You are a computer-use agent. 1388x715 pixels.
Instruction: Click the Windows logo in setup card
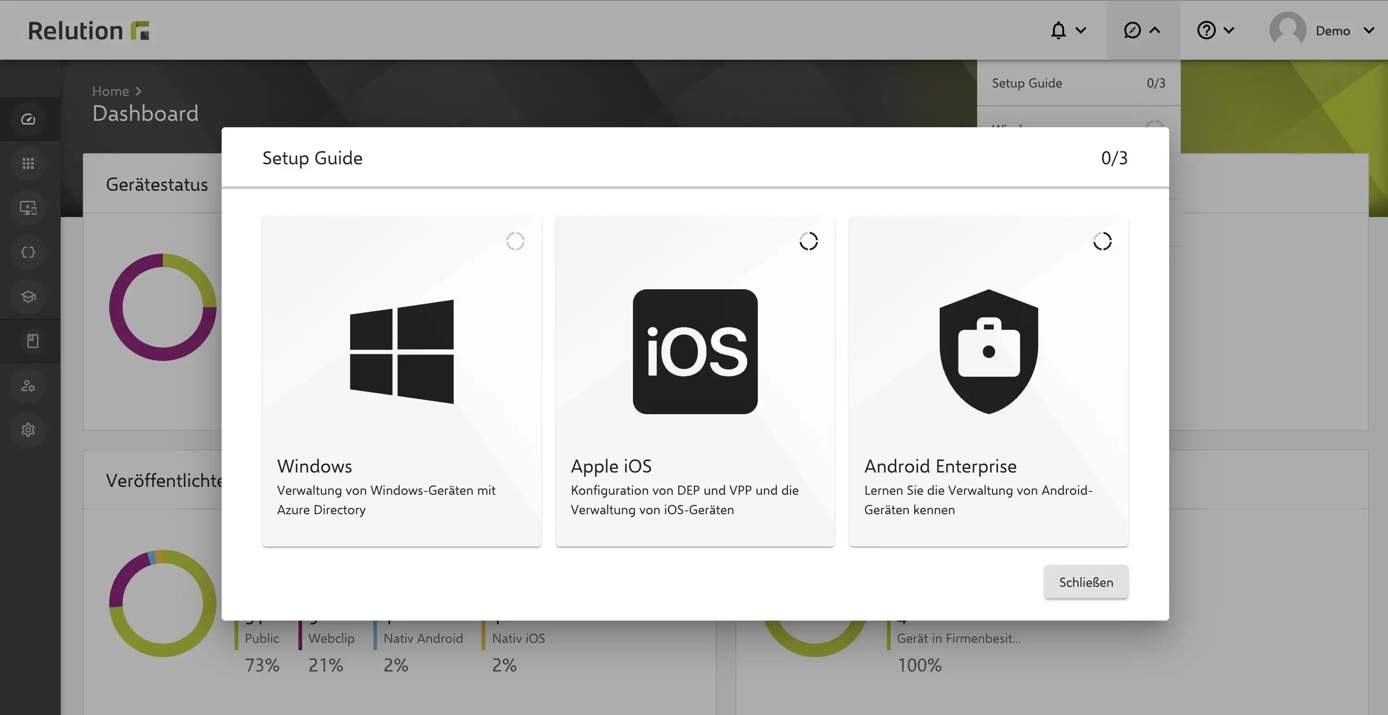[402, 351]
